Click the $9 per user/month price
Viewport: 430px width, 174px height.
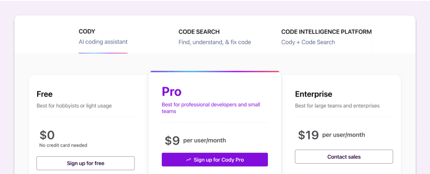click(195, 140)
